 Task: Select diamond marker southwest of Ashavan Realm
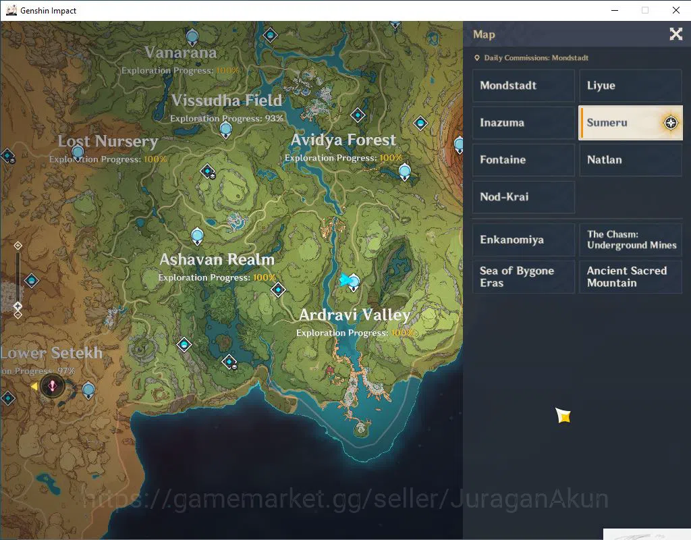[184, 344]
